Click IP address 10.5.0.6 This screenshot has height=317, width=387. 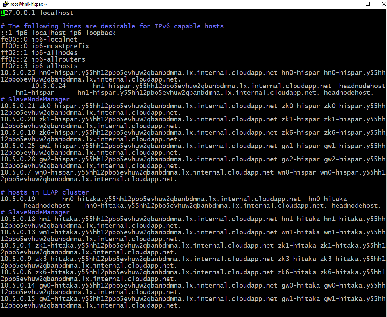16,273
